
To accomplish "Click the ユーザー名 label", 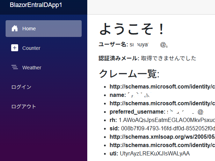I will pos(113,44).
